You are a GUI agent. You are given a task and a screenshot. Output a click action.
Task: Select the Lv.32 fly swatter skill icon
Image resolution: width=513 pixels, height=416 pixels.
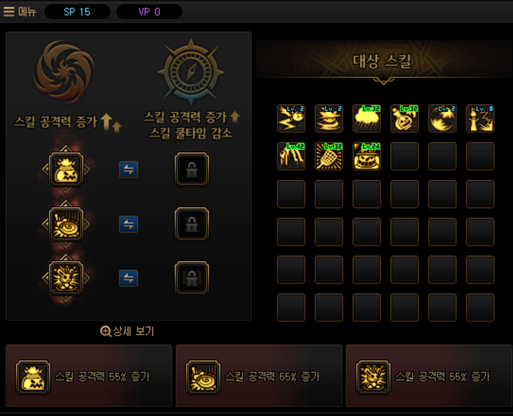[329, 156]
